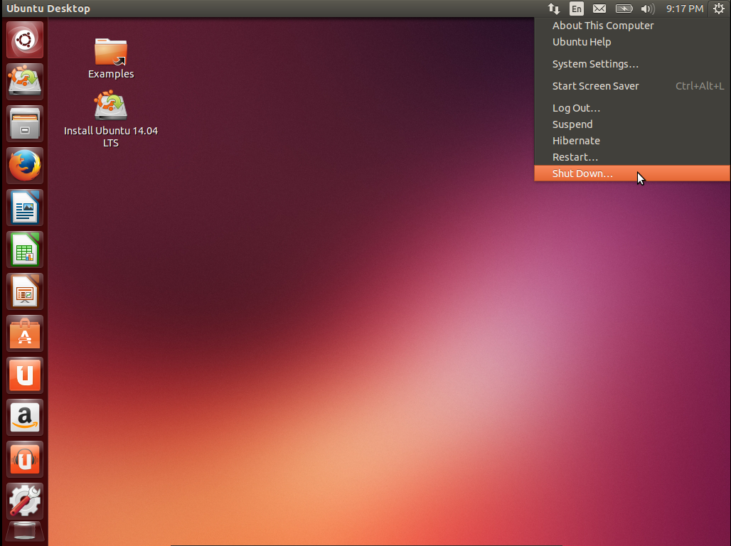Open LibreOffice Writer

[x=24, y=207]
